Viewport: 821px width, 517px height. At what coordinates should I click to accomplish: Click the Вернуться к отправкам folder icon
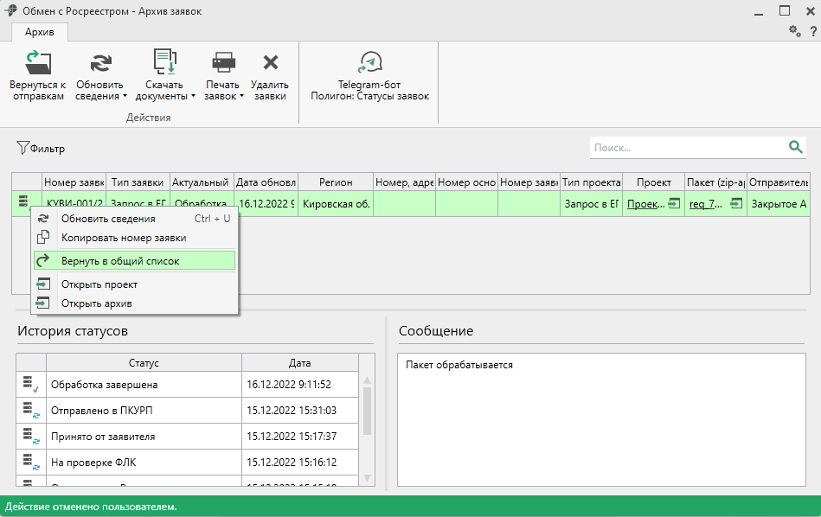click(37, 62)
